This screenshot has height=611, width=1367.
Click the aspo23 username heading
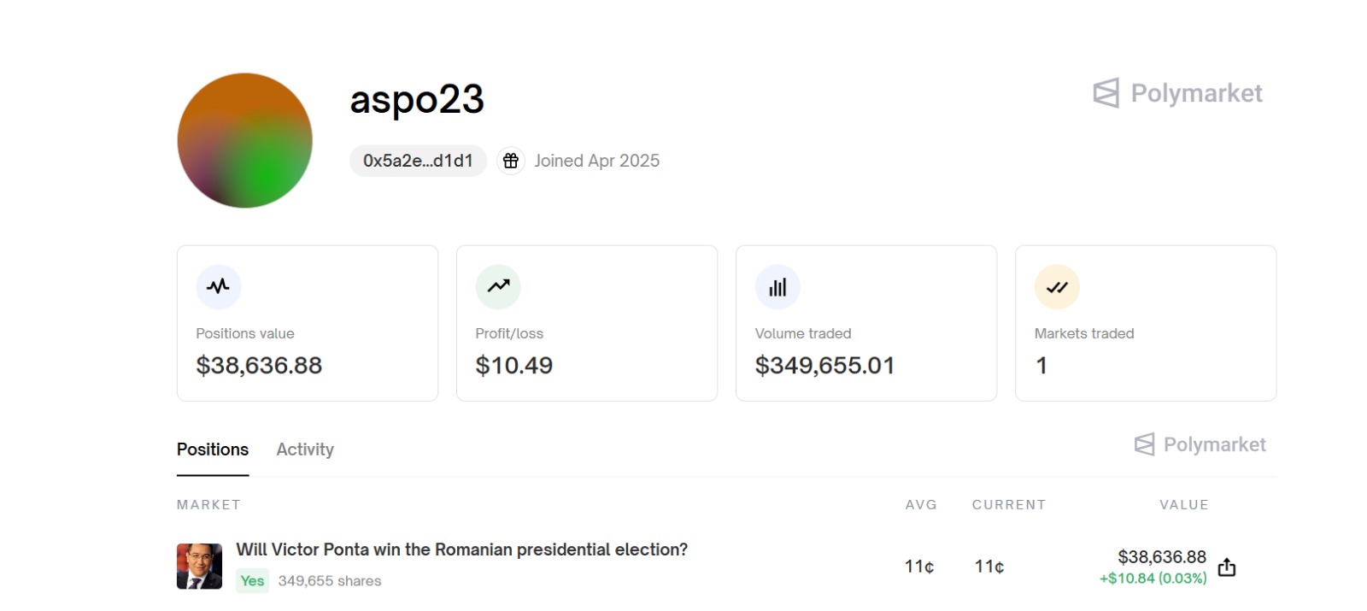(417, 99)
